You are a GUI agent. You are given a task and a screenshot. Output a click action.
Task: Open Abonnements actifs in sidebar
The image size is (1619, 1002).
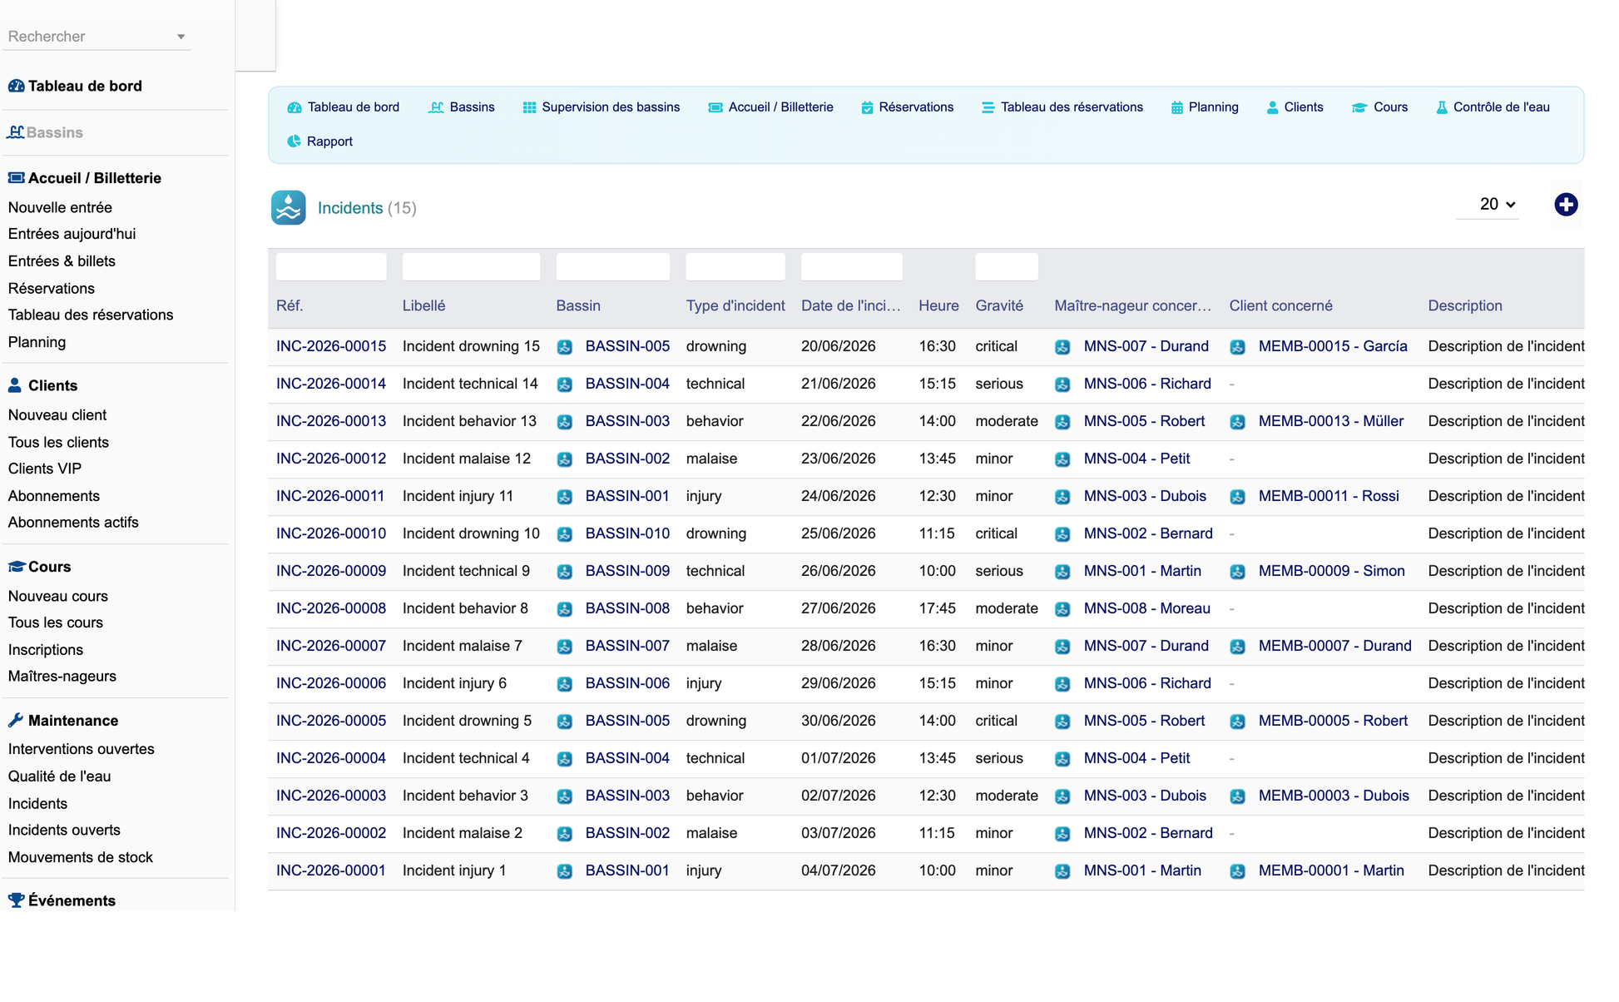tap(73, 522)
